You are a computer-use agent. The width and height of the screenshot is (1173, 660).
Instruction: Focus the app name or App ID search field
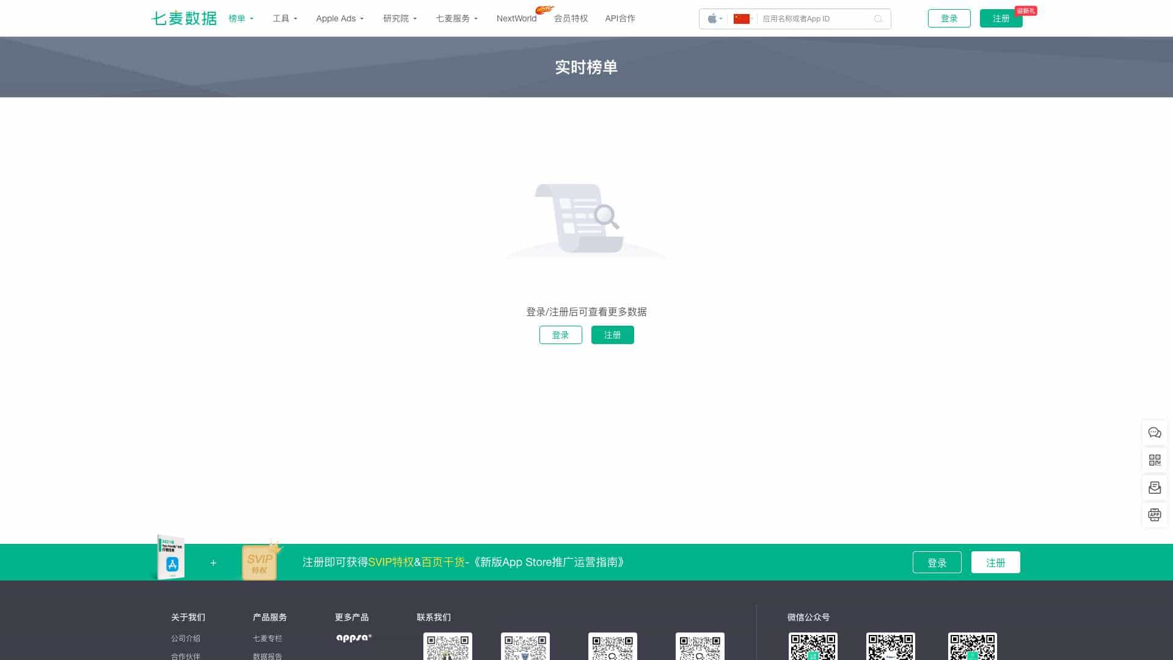point(816,19)
